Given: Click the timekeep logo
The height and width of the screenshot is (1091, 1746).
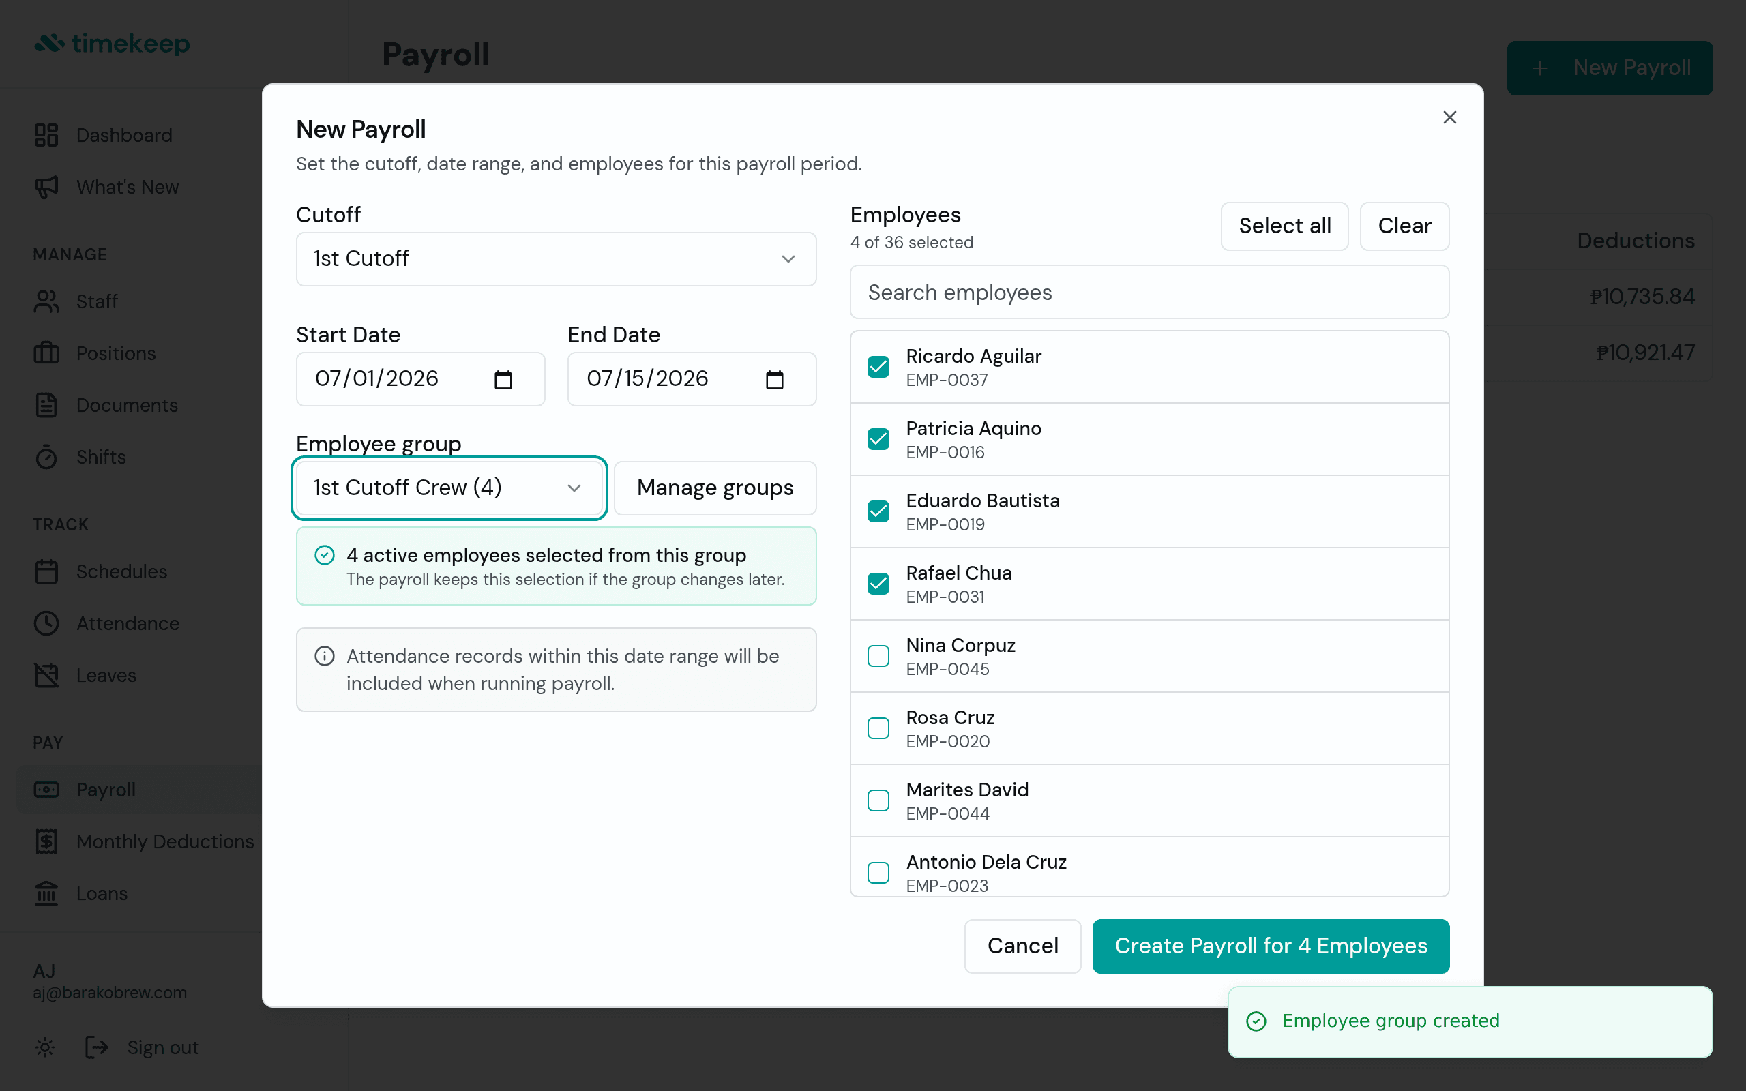Looking at the screenshot, I should (x=113, y=43).
